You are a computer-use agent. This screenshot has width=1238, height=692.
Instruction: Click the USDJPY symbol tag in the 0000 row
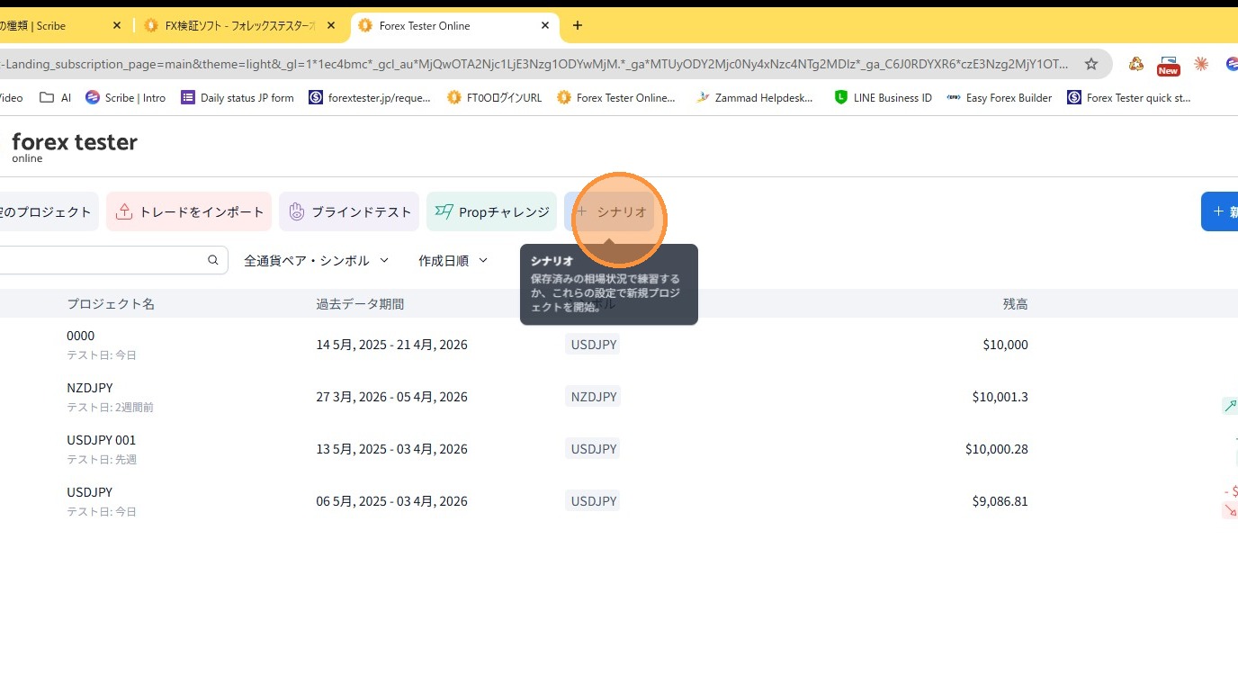click(594, 345)
